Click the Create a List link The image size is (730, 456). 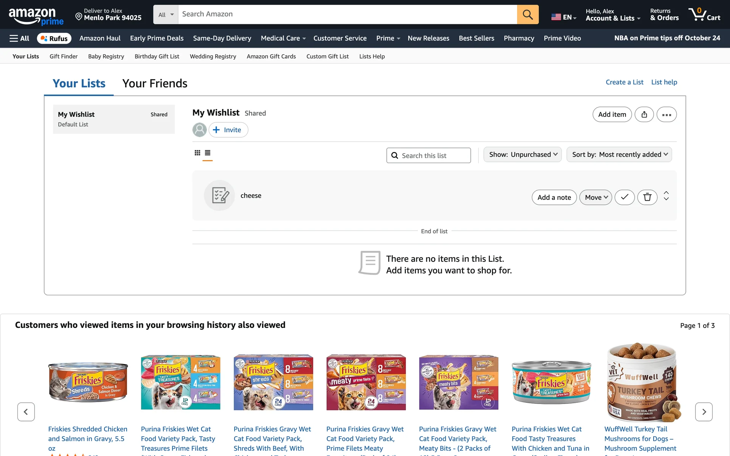point(624,82)
